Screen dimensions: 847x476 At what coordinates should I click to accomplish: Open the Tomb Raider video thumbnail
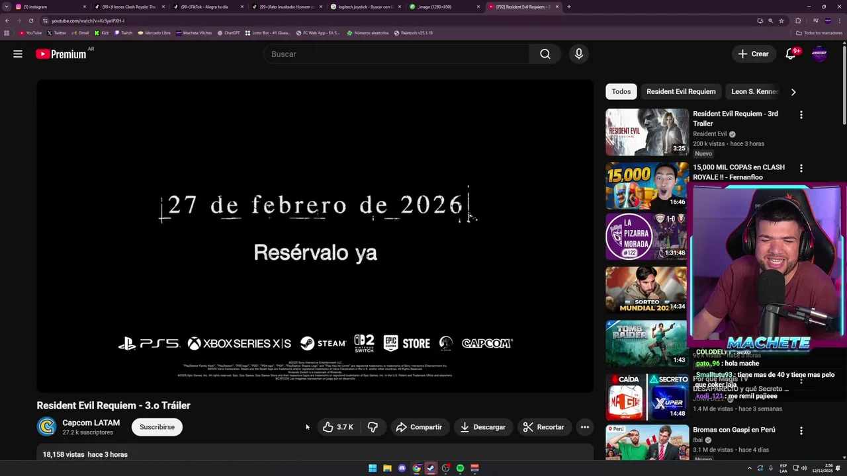pyautogui.click(x=647, y=344)
